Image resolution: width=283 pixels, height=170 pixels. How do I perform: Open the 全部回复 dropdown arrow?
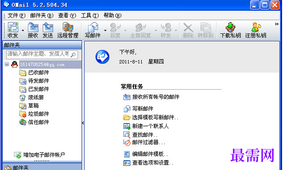point(156,31)
